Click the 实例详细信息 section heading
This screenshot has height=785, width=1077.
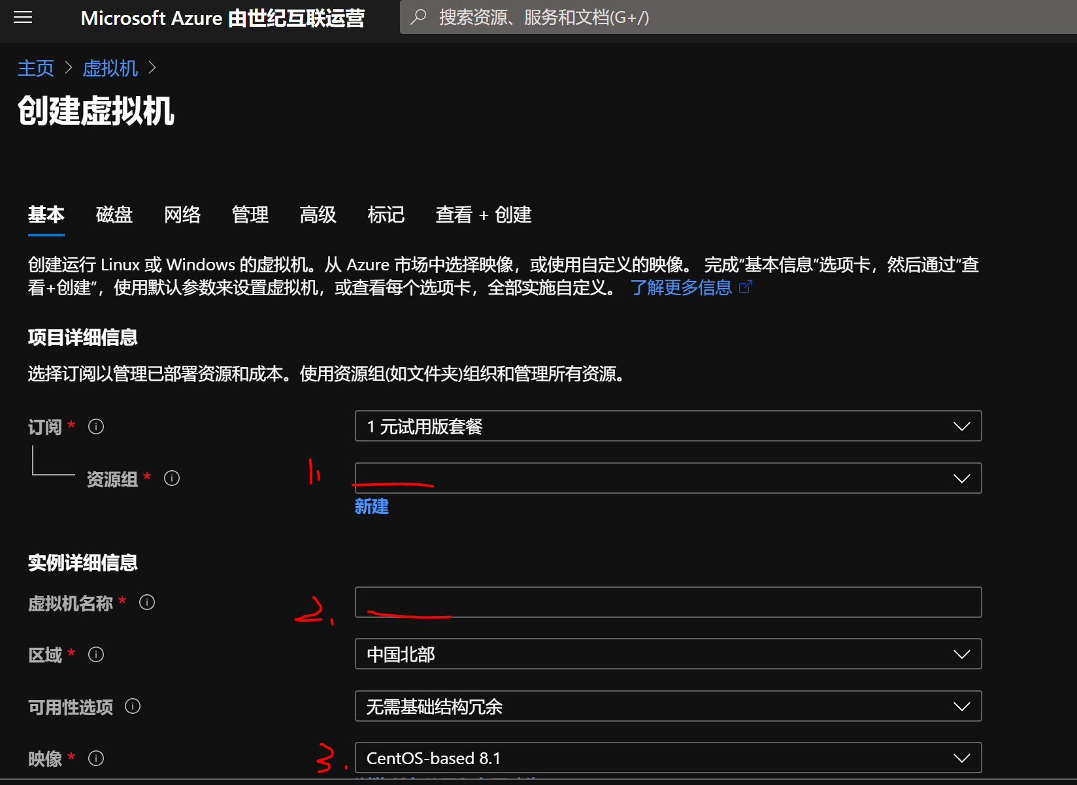click(82, 562)
